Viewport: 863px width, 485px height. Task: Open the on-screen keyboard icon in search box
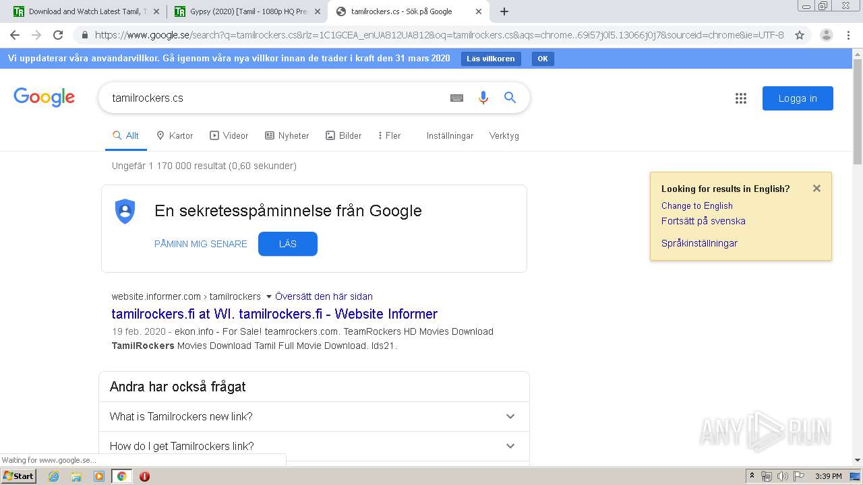456,98
